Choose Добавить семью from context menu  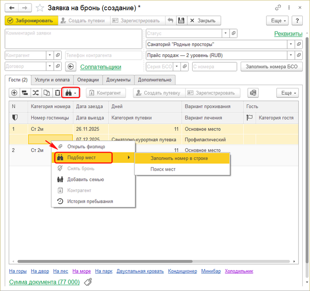[85, 179]
